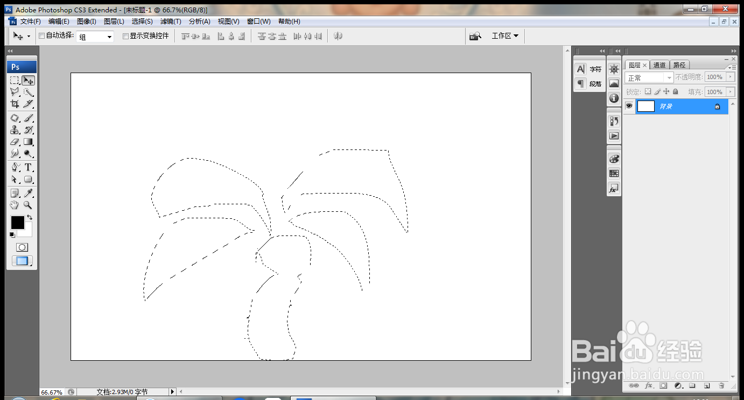Toggle lock all padlock icon

(x=675, y=92)
